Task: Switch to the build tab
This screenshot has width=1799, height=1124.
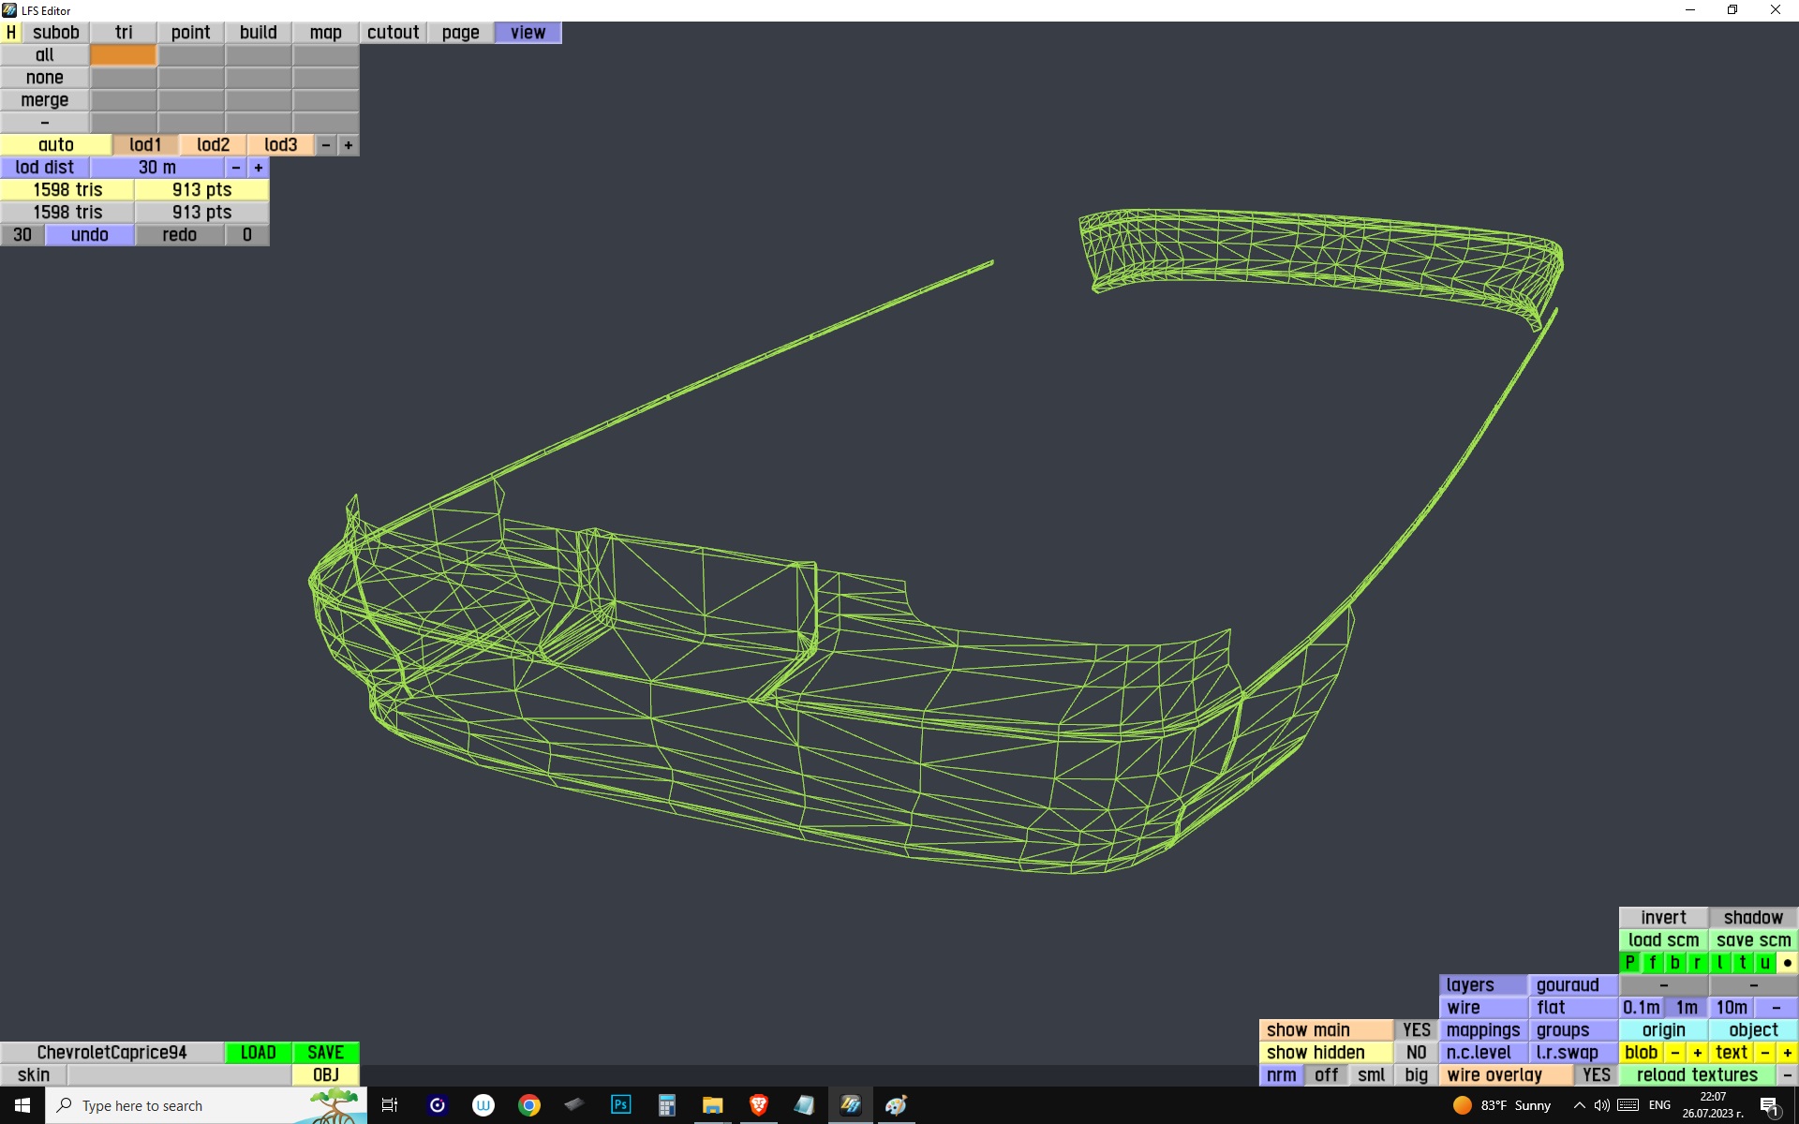Action: tap(258, 33)
